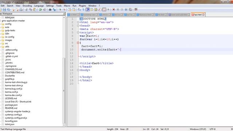Viewport: 233px width, 131px height.
Task: Select the iis-config folder
Action: (9, 37)
